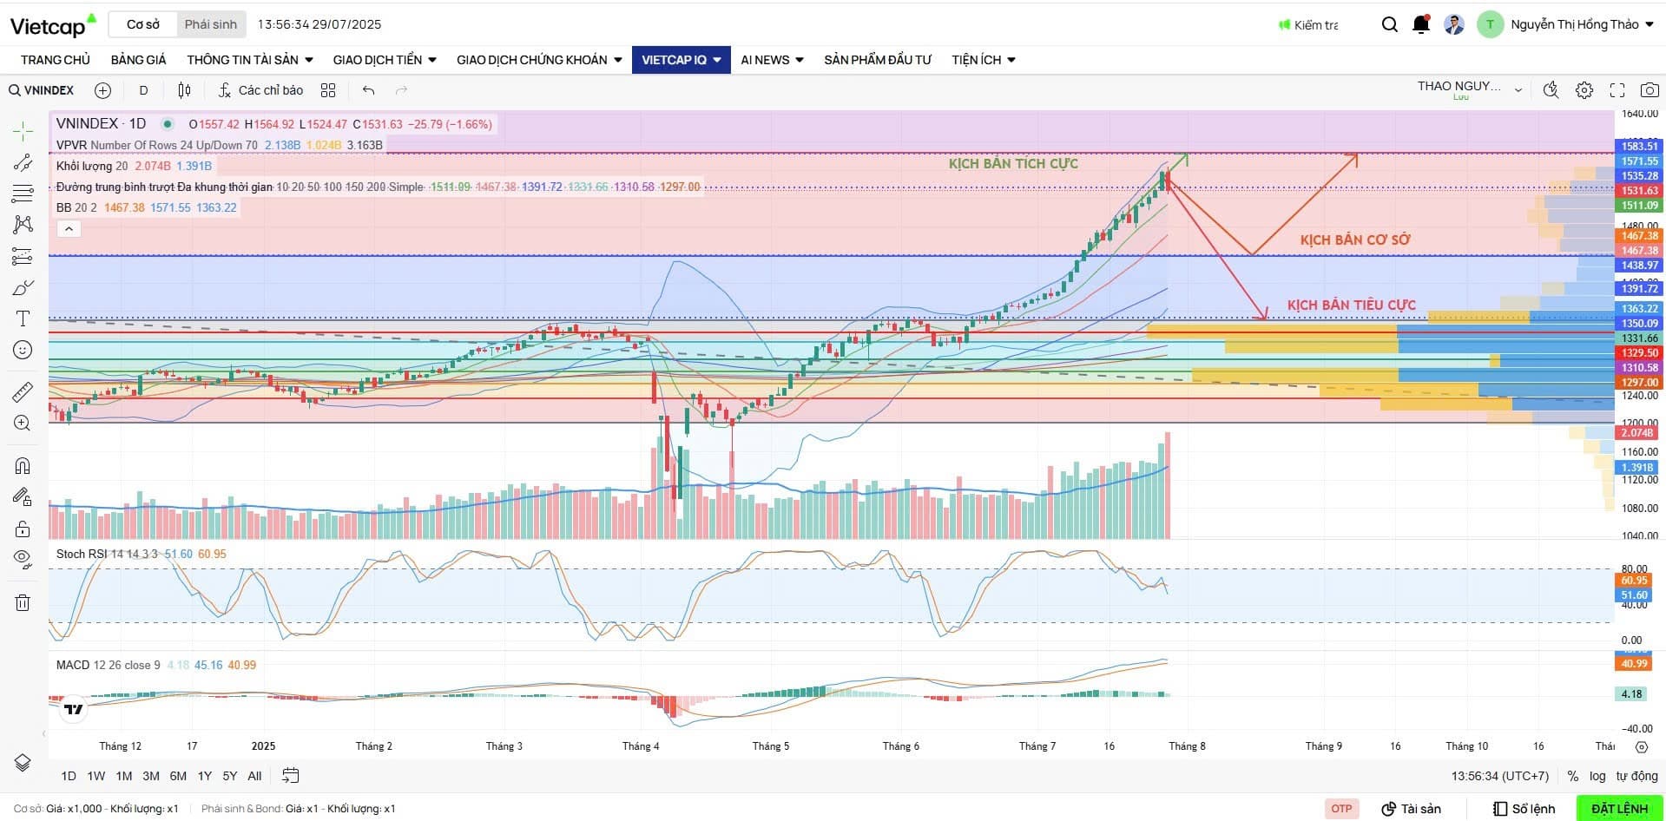
Task: Open the Fibonacci retracement tools
Action: tap(23, 194)
